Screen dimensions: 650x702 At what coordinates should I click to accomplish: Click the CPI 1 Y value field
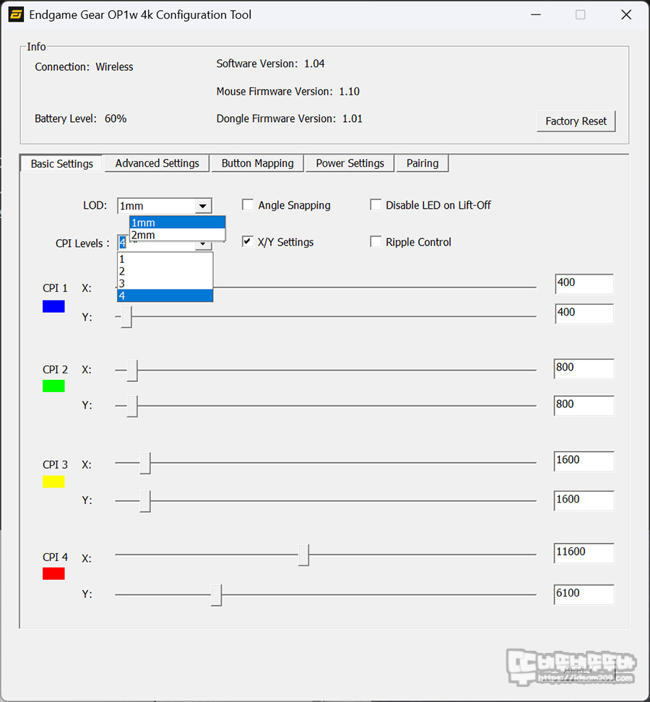coord(584,314)
